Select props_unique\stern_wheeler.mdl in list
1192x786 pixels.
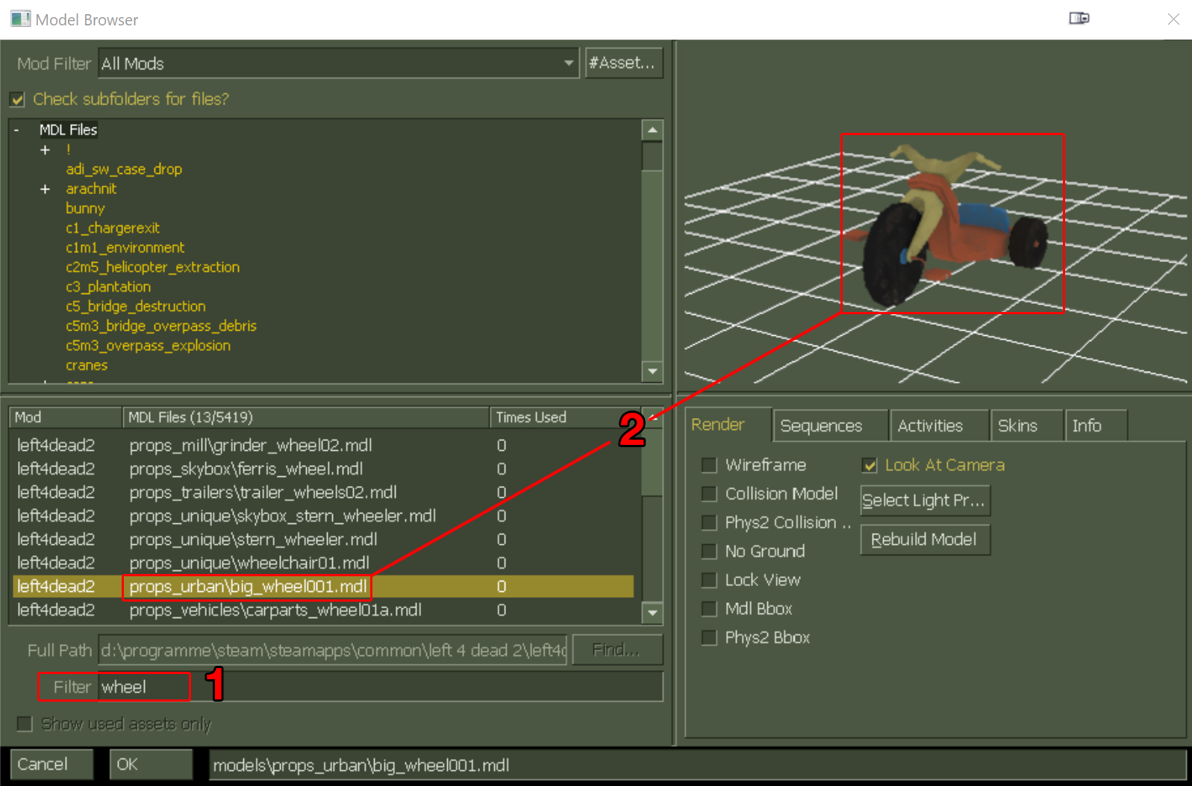[325, 540]
